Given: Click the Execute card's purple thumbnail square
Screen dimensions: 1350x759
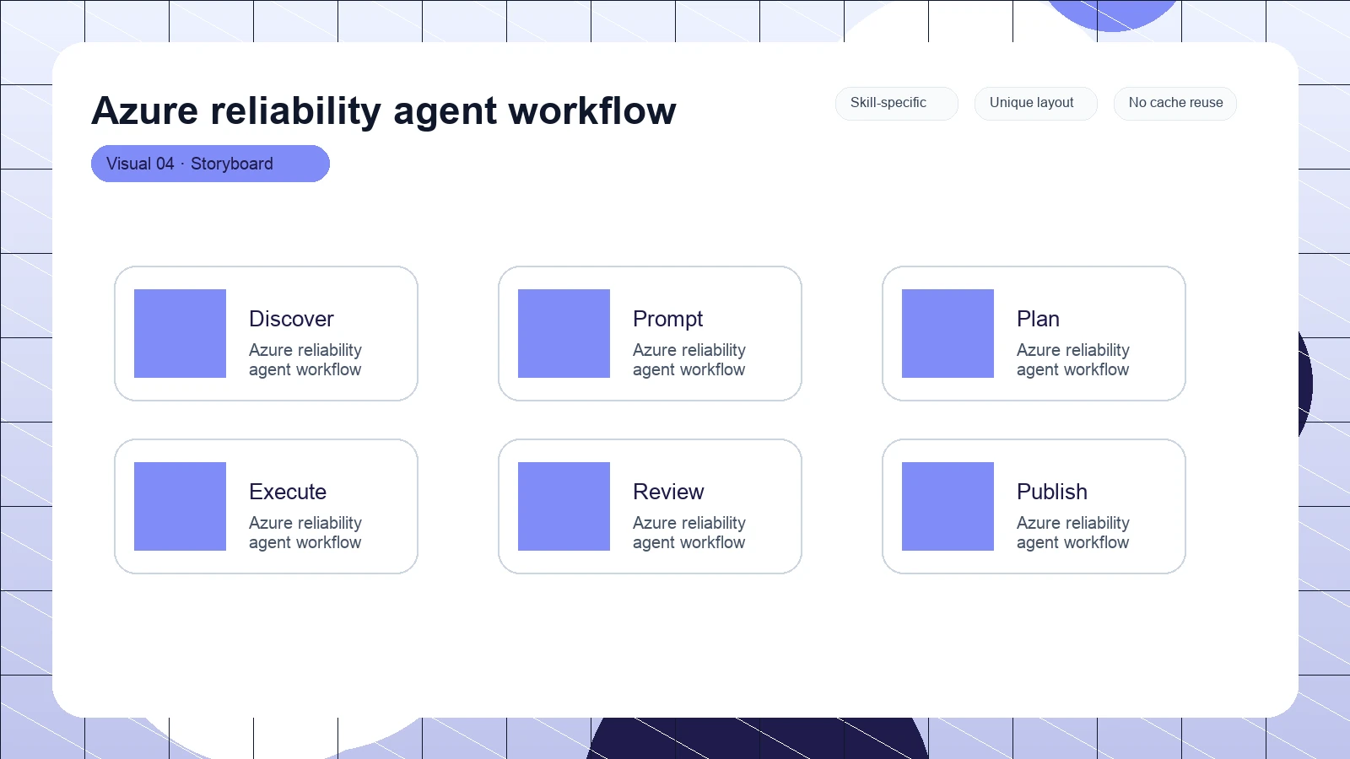Looking at the screenshot, I should pyautogui.click(x=180, y=506).
